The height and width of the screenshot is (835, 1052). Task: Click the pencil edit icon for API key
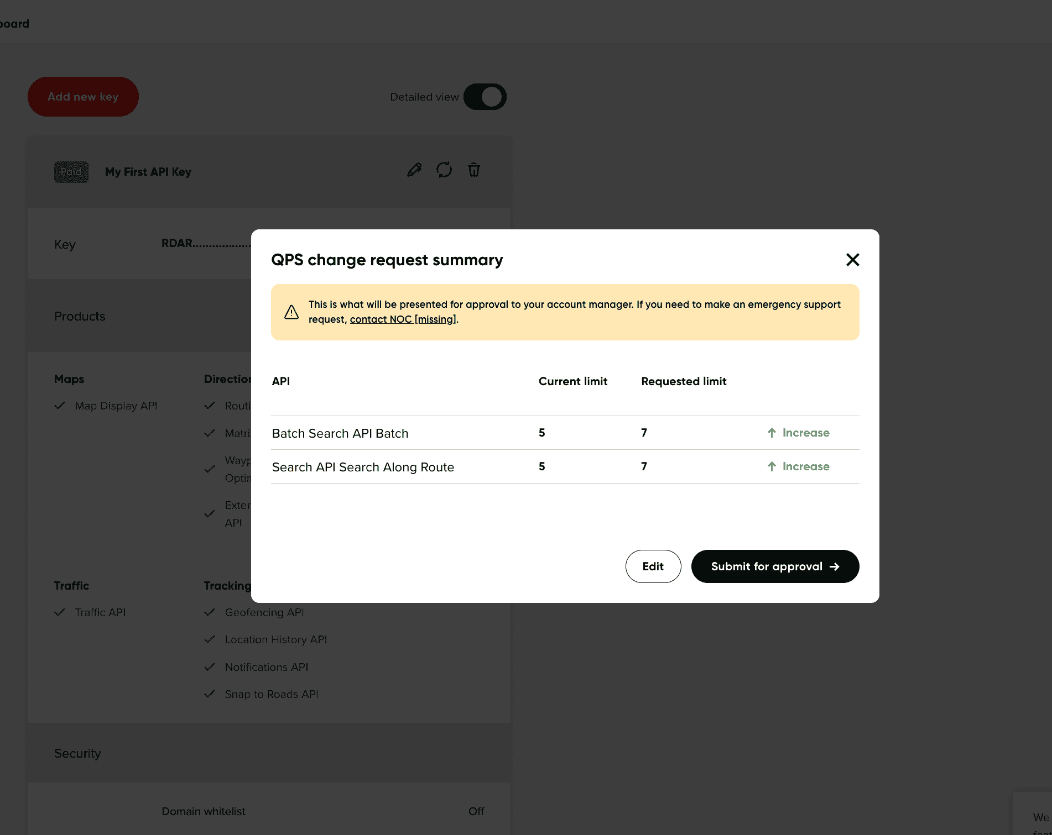[x=414, y=170]
